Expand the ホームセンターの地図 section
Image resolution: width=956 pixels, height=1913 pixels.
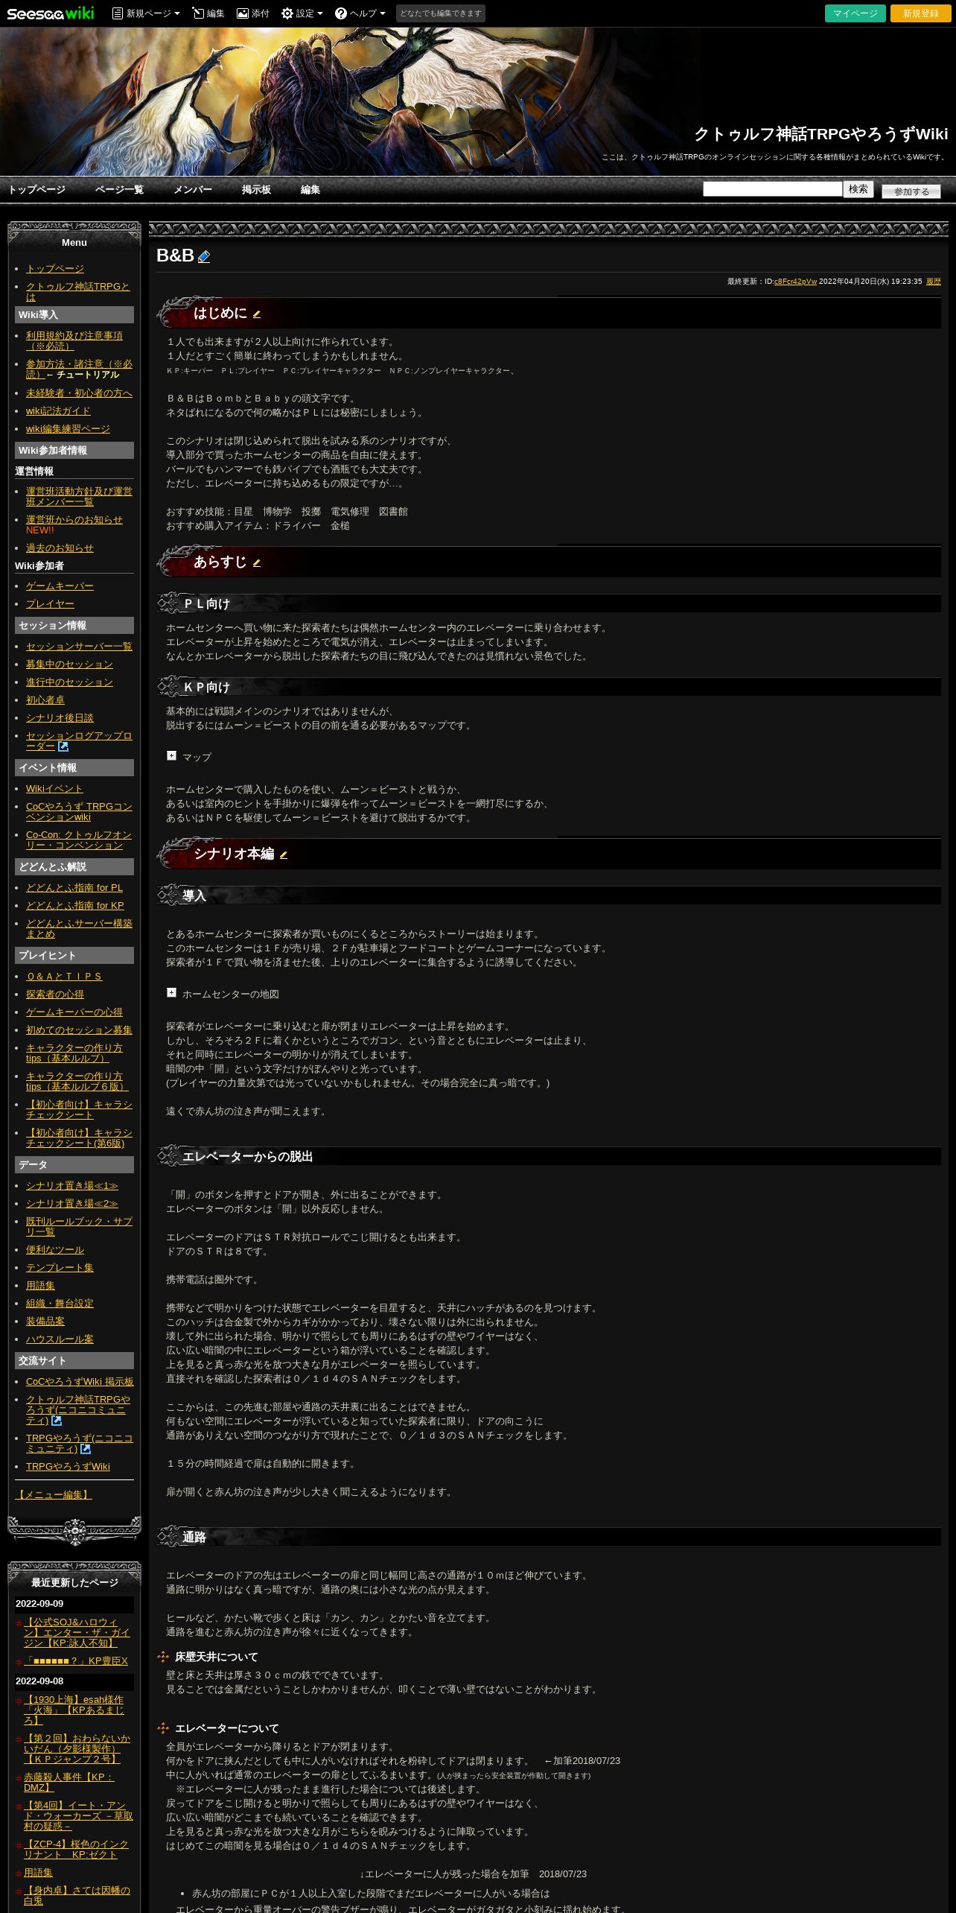171,992
